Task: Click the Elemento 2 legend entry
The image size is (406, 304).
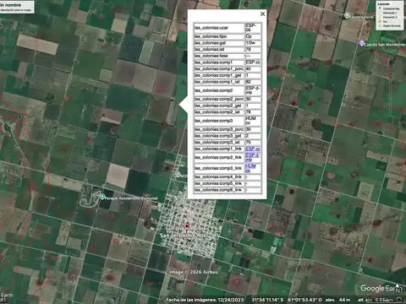Action: click(x=390, y=17)
